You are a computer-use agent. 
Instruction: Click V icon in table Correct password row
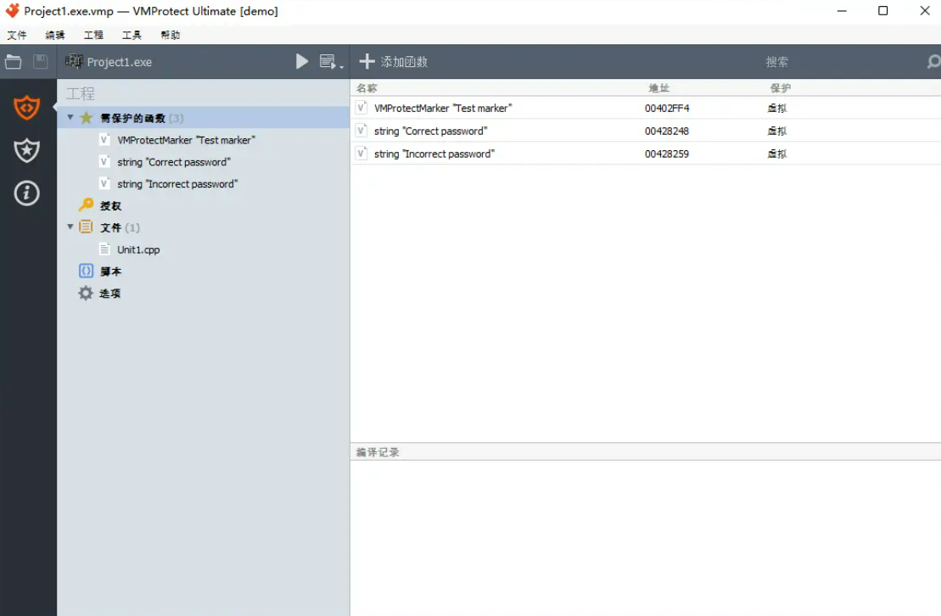coord(361,131)
